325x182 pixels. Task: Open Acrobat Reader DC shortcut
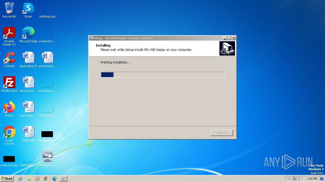[x=9, y=36]
